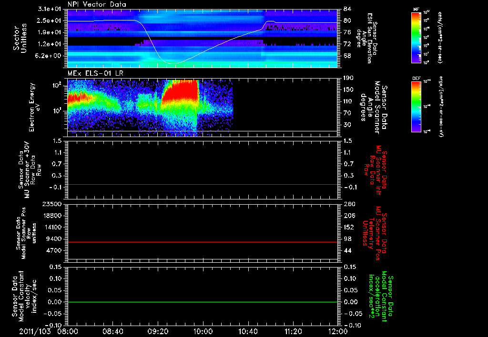Screen dimensions: 488x337
Task: Click the green zero velocity line
Action: click(203, 302)
